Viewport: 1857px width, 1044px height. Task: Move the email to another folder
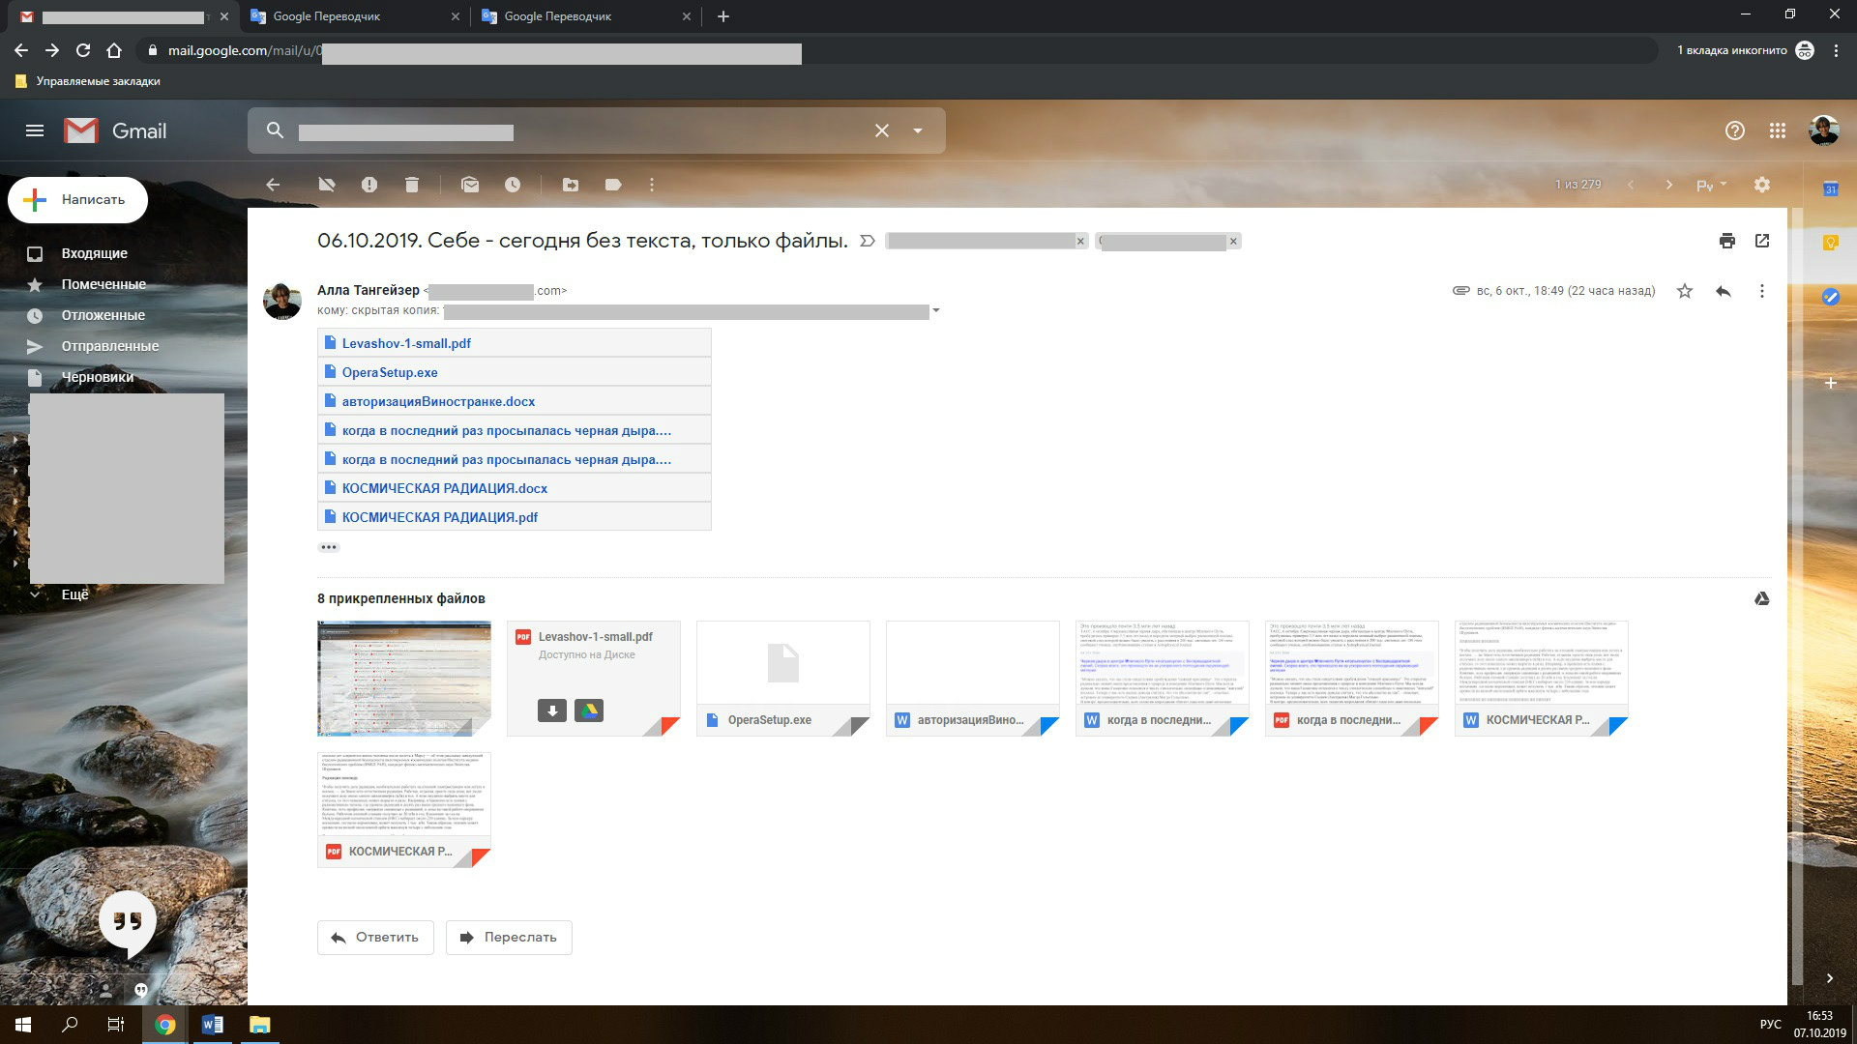tap(571, 185)
